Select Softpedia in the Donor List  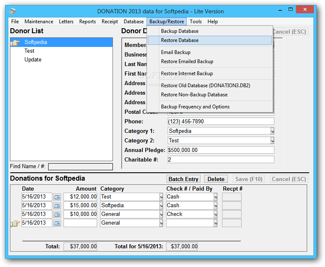(61, 42)
